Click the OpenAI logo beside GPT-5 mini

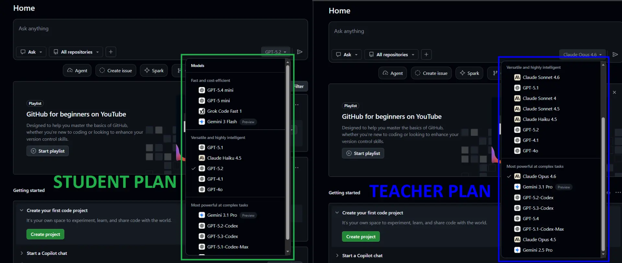tap(202, 101)
